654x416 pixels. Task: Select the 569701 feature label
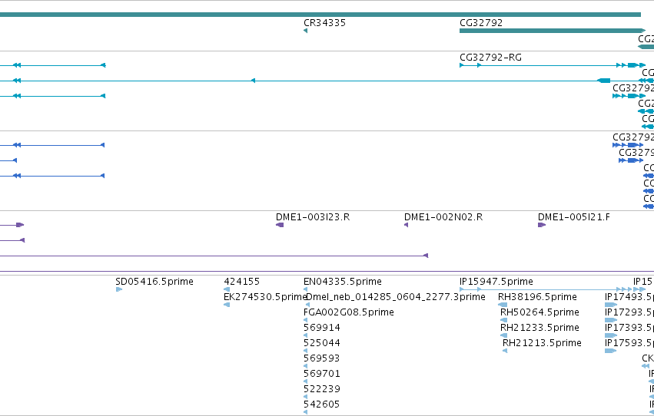[322, 374]
